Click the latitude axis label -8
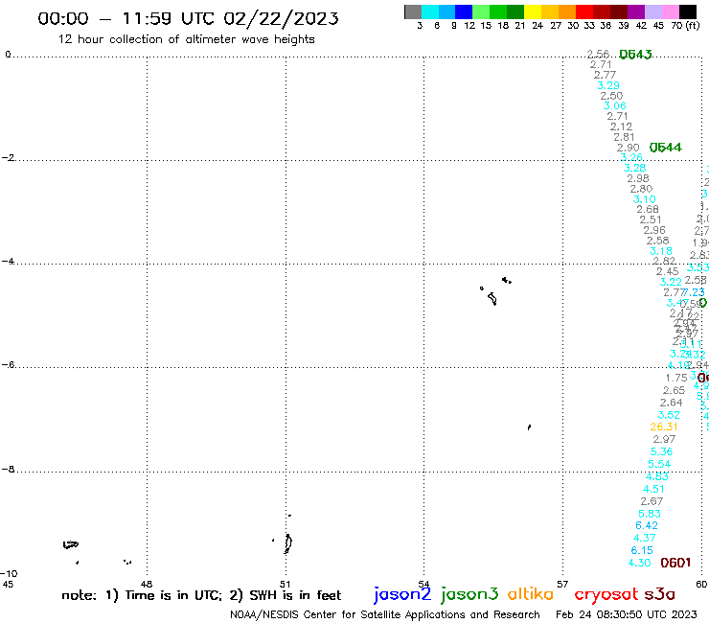 point(9,470)
